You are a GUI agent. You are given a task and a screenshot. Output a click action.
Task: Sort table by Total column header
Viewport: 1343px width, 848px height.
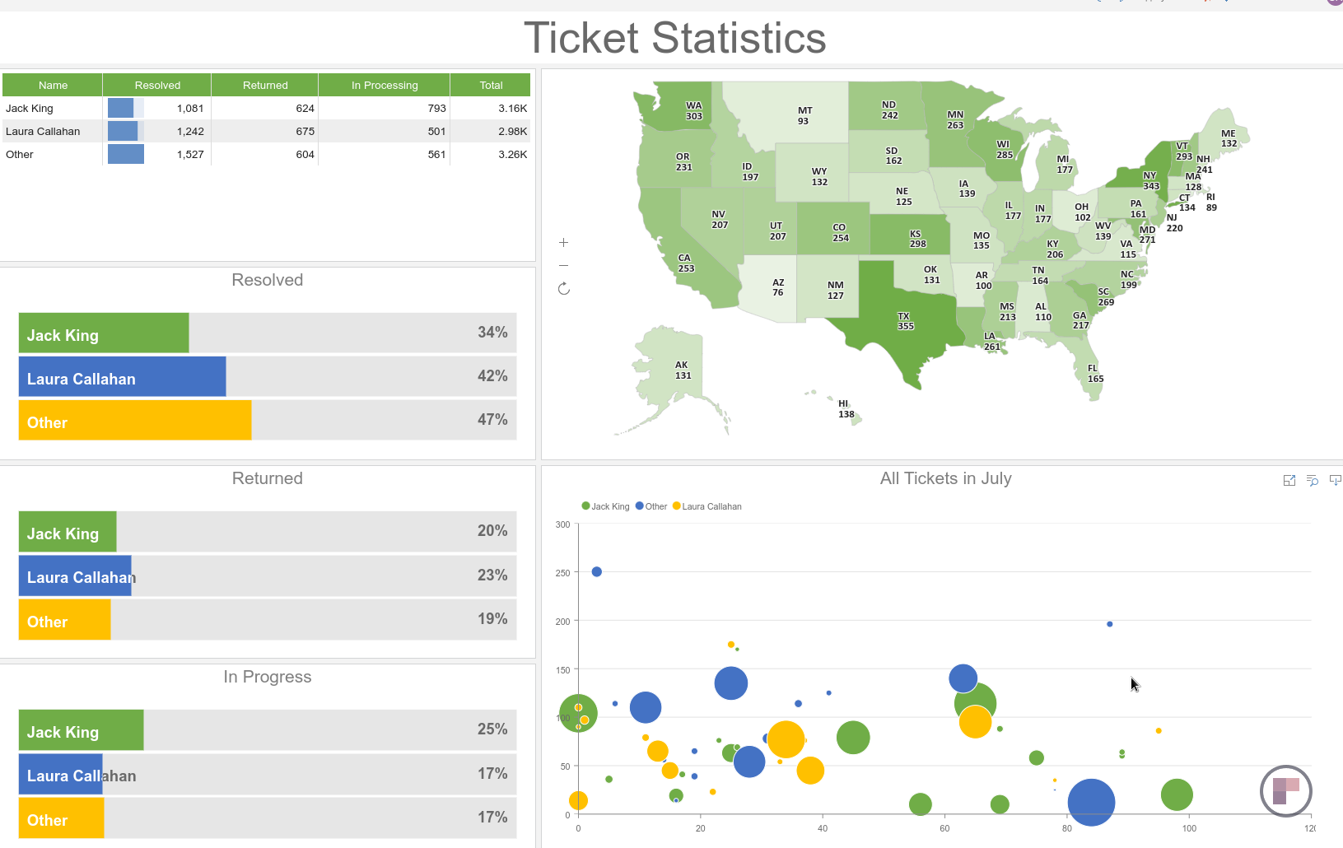pyautogui.click(x=491, y=85)
